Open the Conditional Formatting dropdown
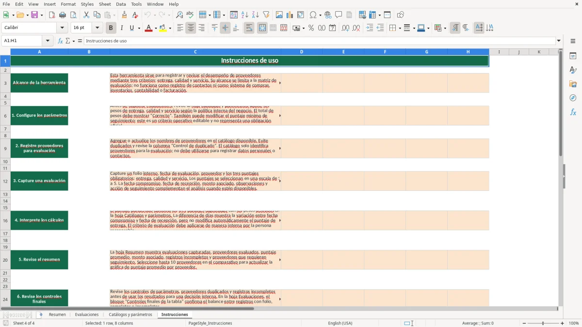This screenshot has width=582, height=327. click(445, 28)
